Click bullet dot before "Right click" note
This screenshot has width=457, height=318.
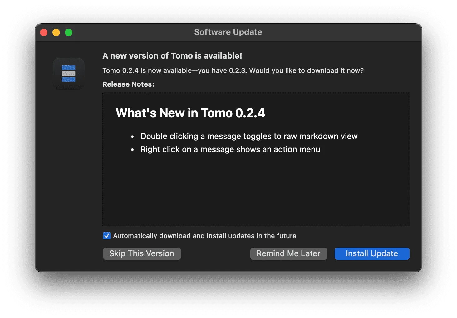click(x=132, y=150)
